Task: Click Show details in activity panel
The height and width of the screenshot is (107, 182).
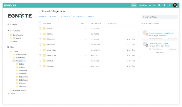Action: coord(160,52)
